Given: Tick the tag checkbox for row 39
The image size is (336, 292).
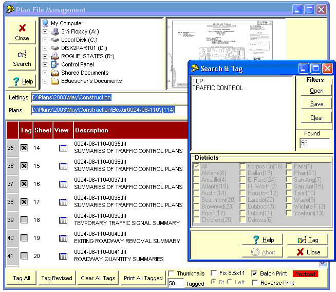Looking at the screenshot, I should pos(24,220).
